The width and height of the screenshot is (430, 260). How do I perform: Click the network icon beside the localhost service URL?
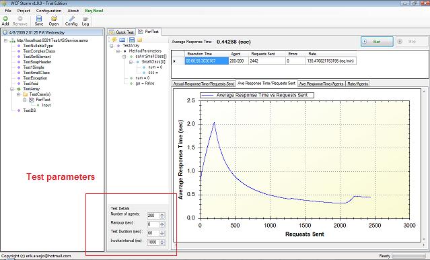(12, 40)
